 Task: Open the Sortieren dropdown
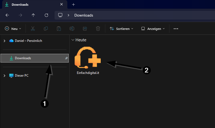pos(121,29)
